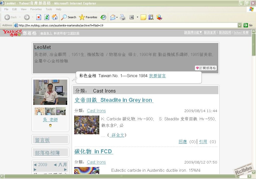This screenshot has height=179, width=256.
Task: Open the Edit menu
Action: (x=15, y=9)
